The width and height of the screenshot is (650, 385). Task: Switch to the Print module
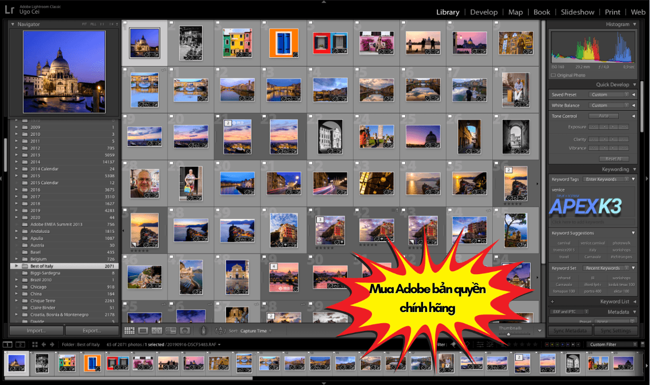613,12
